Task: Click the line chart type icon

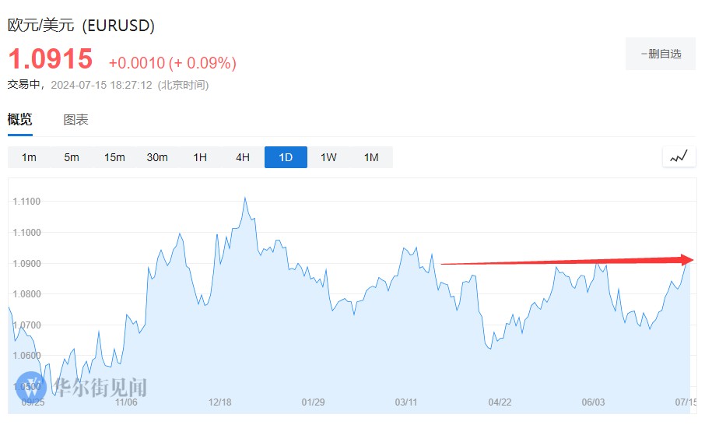Action: [x=679, y=156]
